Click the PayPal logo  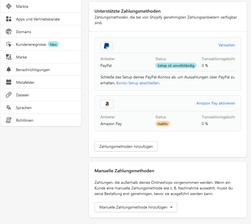(107, 46)
